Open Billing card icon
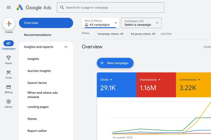211x140 pixels. click(x=8, y=87)
